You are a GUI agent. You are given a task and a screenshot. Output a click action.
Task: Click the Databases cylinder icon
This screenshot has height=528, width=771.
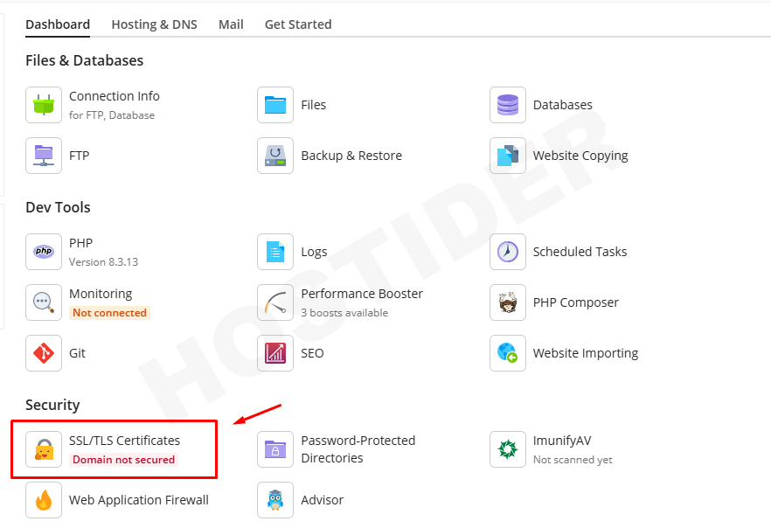508,105
